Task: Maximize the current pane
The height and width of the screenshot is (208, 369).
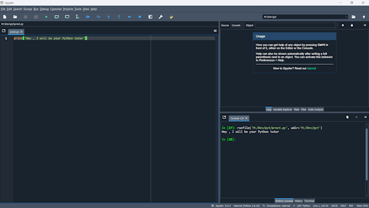Action: pyautogui.click(x=150, y=17)
